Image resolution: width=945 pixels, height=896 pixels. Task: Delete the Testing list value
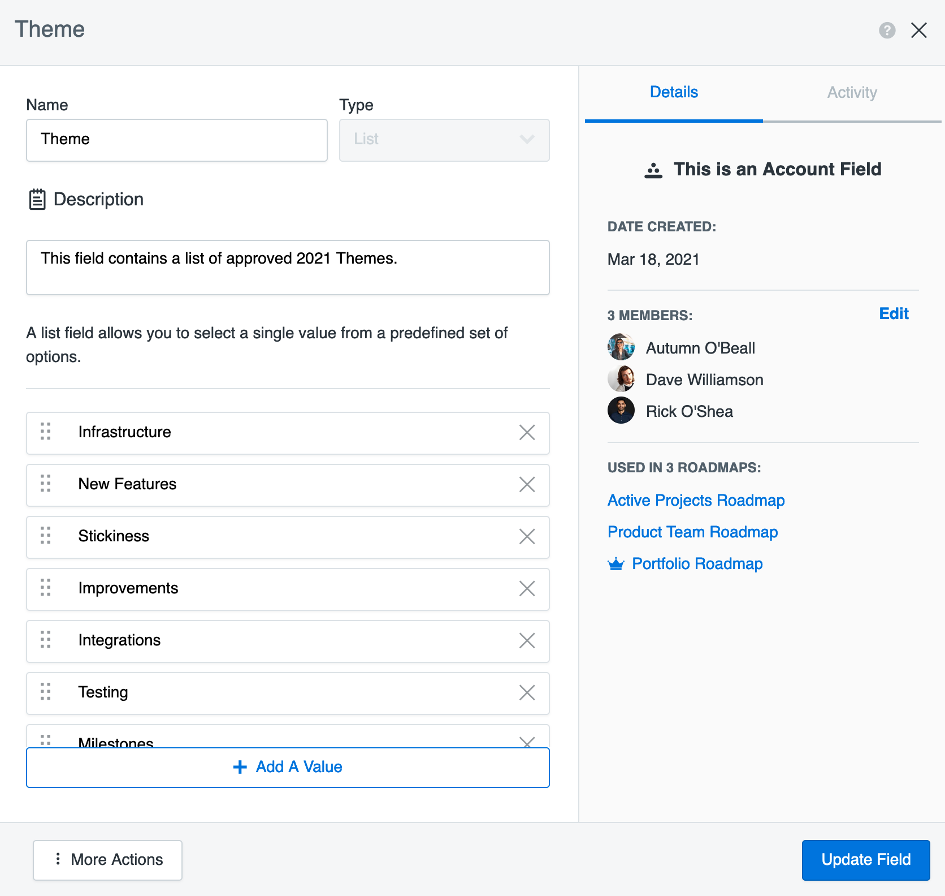coord(527,693)
